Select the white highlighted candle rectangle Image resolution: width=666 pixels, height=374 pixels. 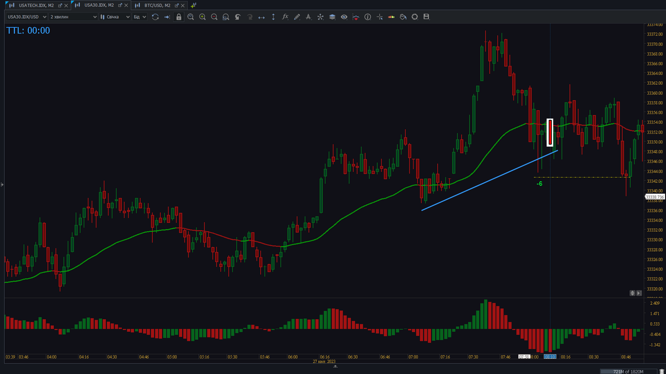tap(550, 133)
